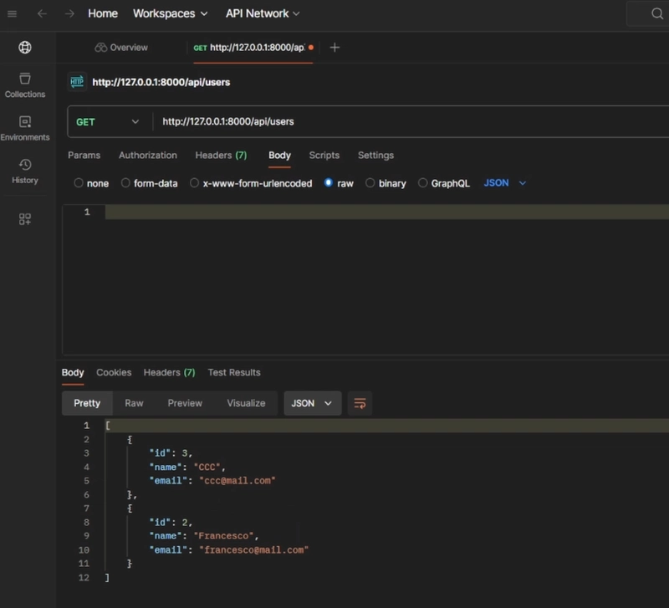
Task: Open Environments in the sidebar
Action: click(x=25, y=129)
